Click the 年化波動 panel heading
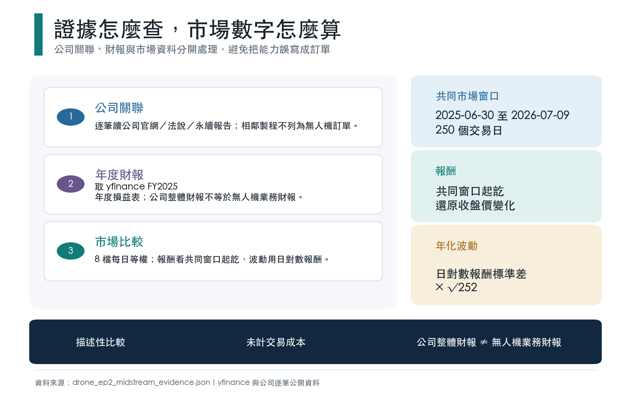Image resolution: width=631 pixels, height=394 pixels. click(x=457, y=246)
